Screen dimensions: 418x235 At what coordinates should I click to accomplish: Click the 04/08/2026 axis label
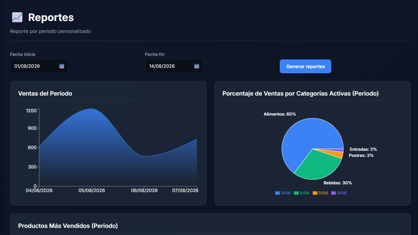39,190
